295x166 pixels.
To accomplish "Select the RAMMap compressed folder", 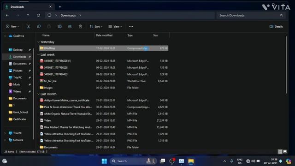I will click(x=104, y=48).
